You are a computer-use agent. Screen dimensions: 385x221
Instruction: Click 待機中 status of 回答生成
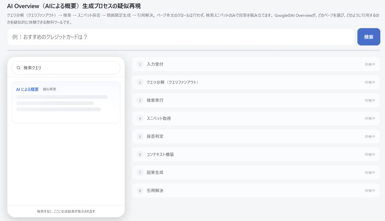pyautogui.click(x=370, y=173)
